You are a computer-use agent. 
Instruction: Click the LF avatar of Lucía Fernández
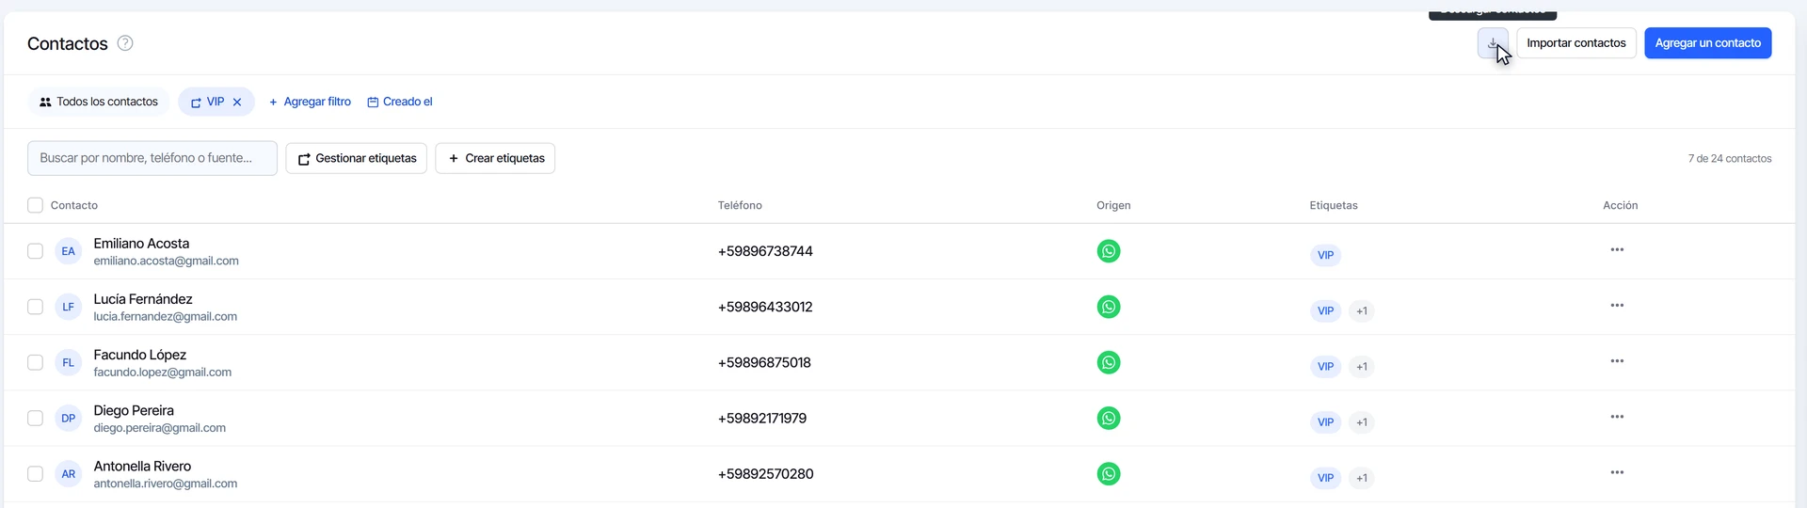tap(69, 307)
